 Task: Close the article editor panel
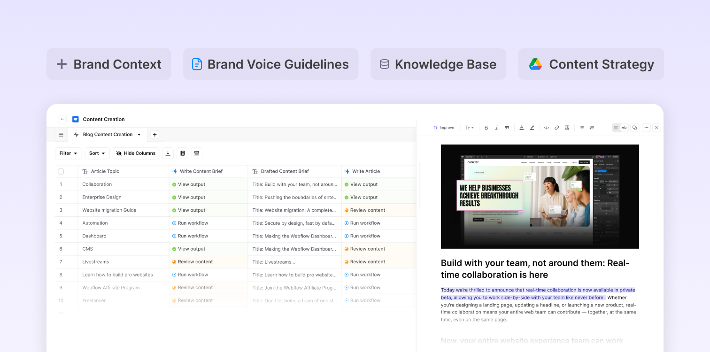657,128
